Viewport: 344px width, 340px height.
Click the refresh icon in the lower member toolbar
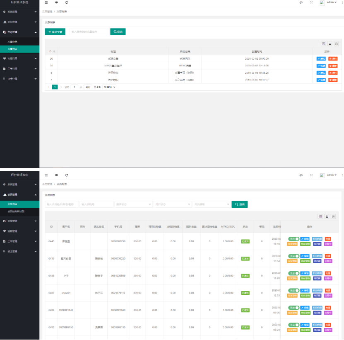click(x=67, y=175)
